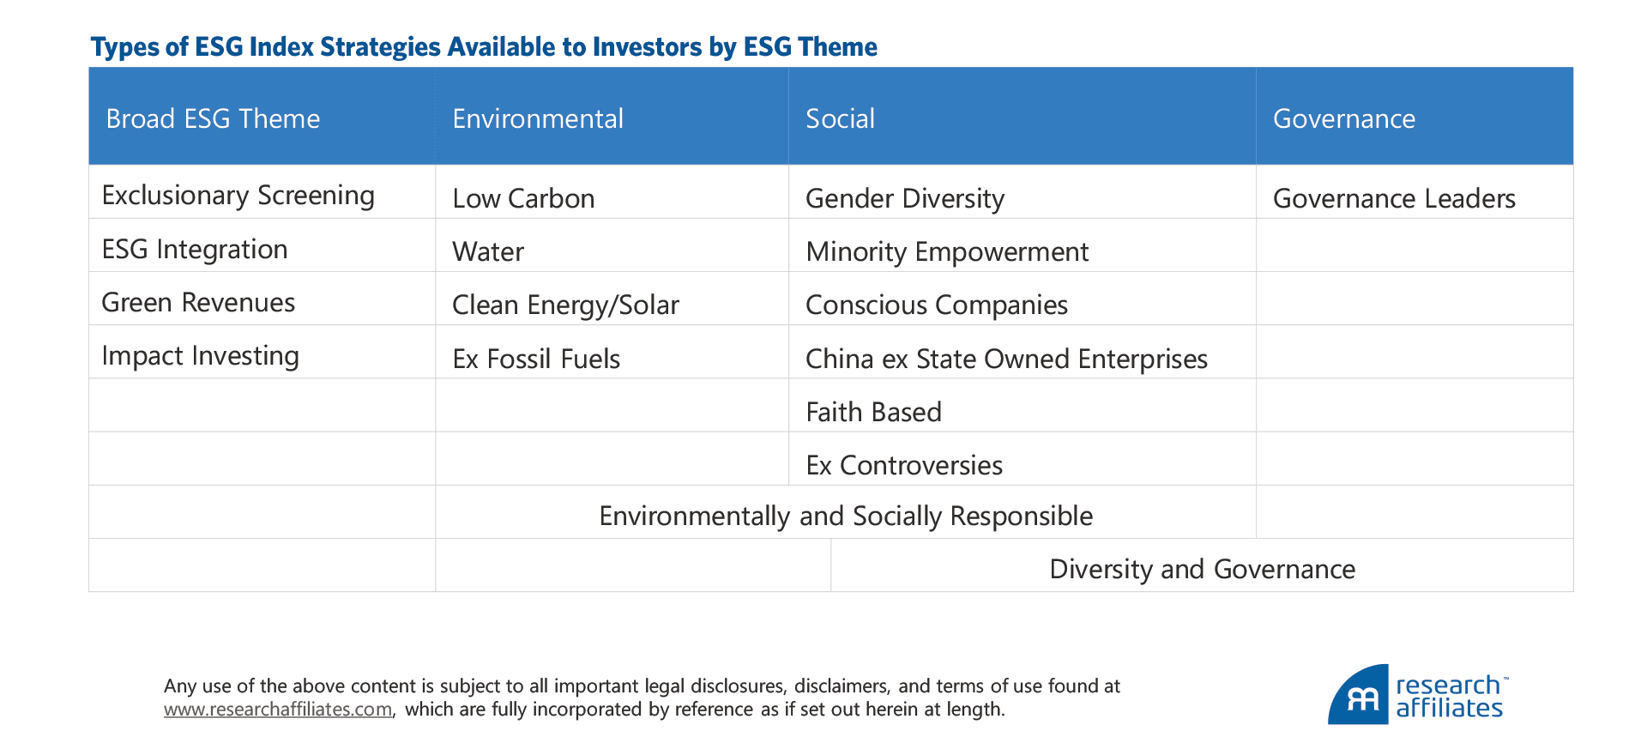The height and width of the screenshot is (749, 1647).
Task: Select the Clean Energy/Solar cell
Action: pos(565,305)
